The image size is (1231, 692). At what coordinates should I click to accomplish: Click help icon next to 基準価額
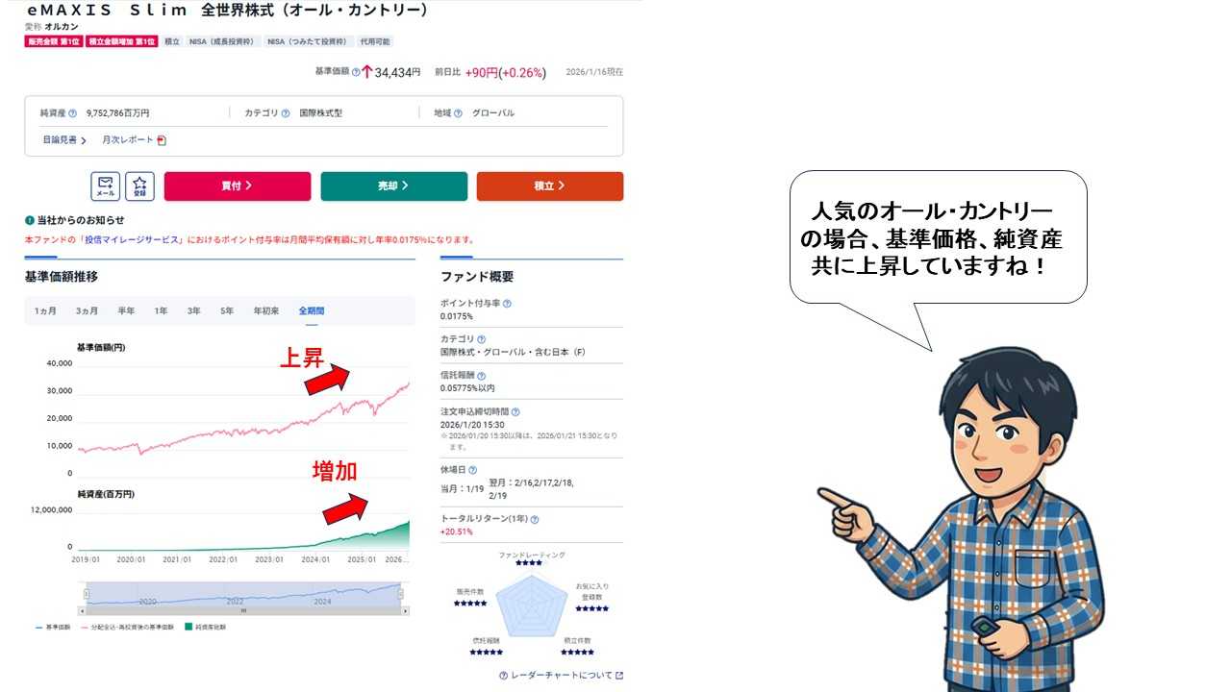pos(356,72)
